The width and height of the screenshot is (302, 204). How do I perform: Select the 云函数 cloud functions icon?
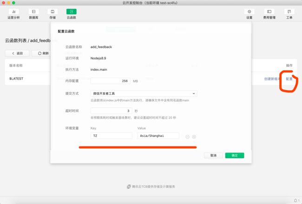click(x=71, y=12)
